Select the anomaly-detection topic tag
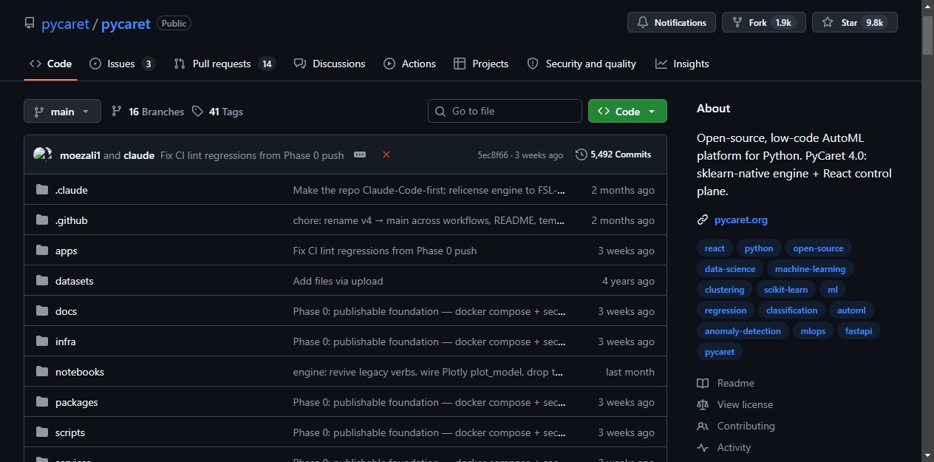The width and height of the screenshot is (934, 462). point(743,331)
